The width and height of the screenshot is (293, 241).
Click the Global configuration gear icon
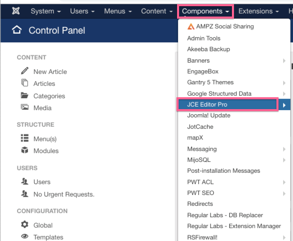[x=25, y=224]
